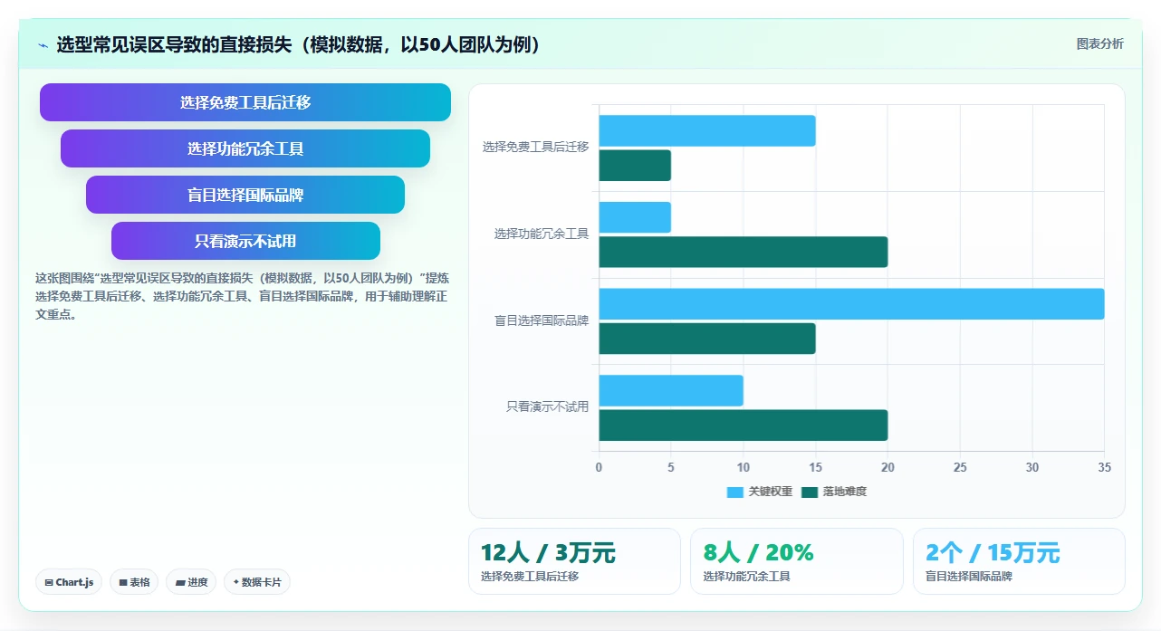Click the 8人 / 20% value

coord(758,552)
